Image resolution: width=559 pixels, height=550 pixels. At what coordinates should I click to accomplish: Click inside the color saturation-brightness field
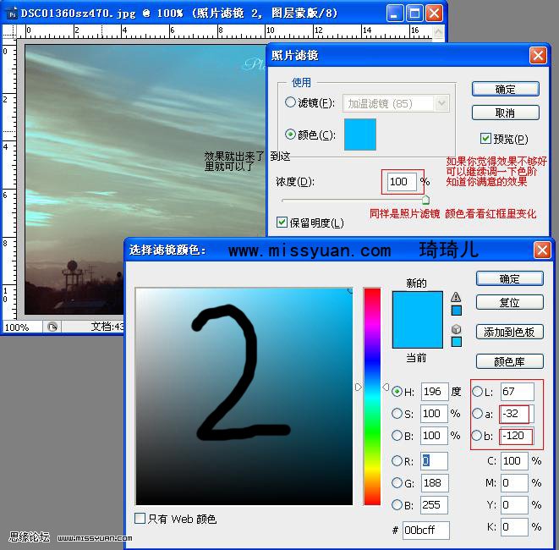click(244, 396)
